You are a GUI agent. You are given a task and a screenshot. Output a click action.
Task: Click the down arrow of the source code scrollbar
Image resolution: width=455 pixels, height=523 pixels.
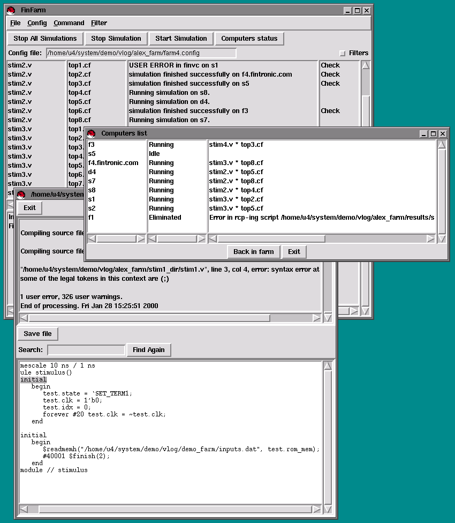point(328,509)
